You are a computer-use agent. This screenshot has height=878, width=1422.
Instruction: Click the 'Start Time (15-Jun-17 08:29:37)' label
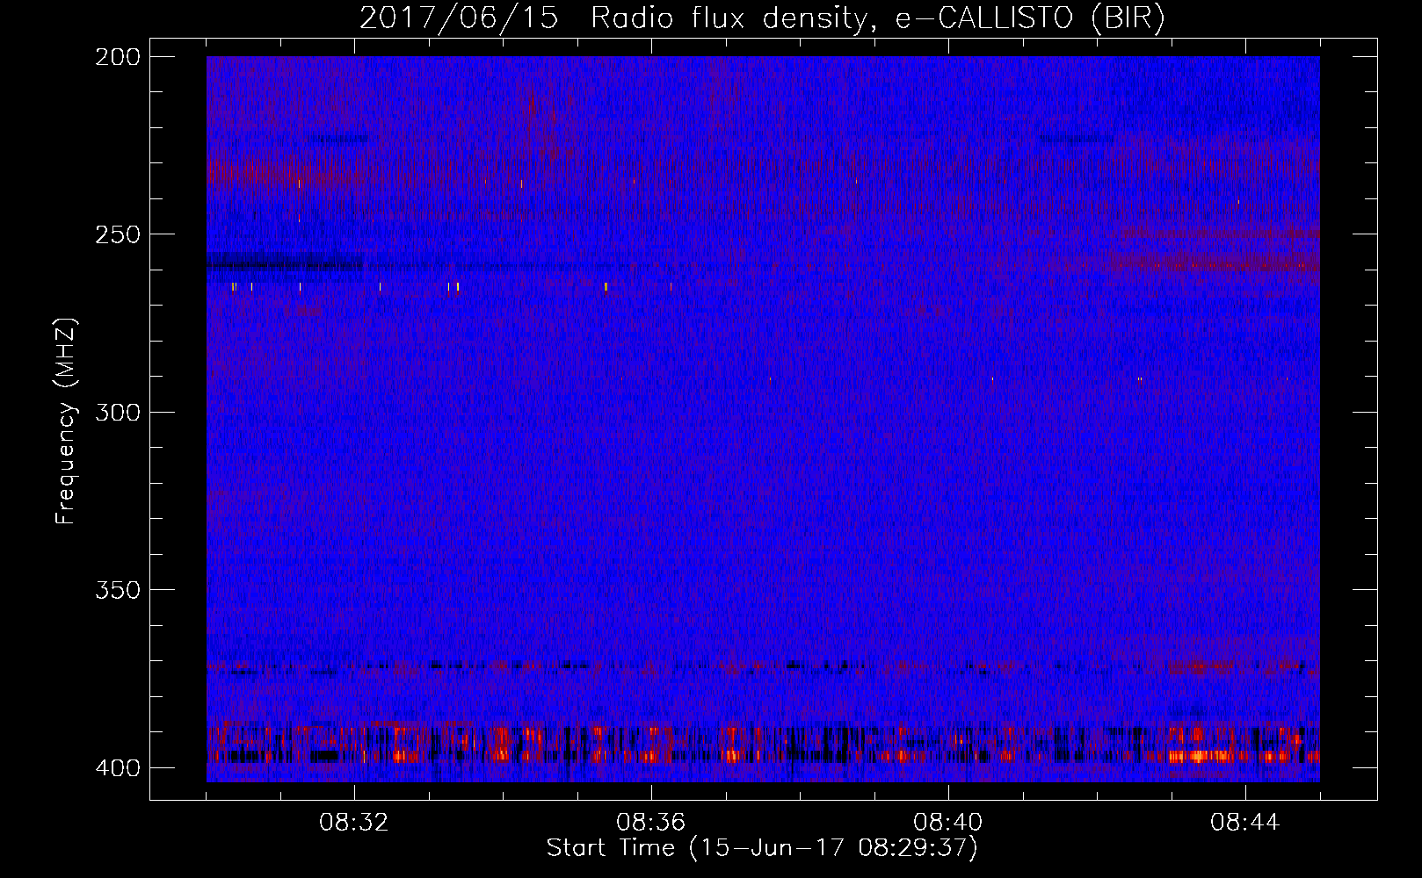[x=762, y=848]
